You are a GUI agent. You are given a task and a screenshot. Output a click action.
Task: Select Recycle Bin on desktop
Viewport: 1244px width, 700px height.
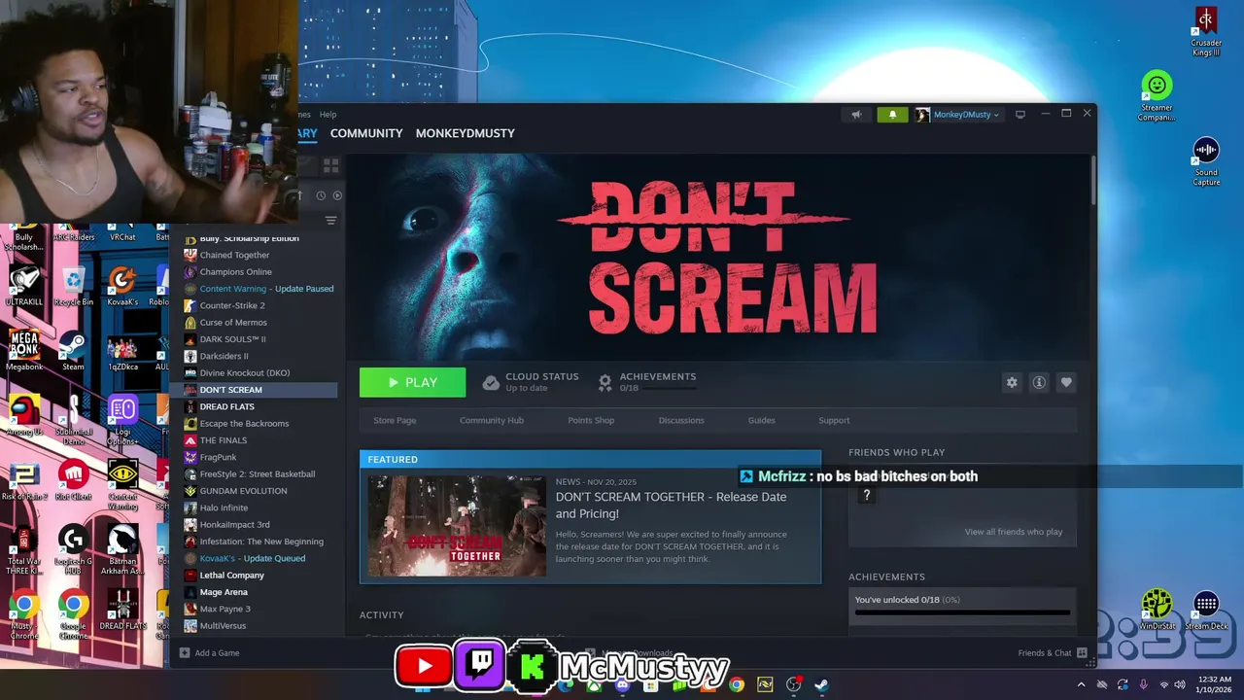coord(74,286)
